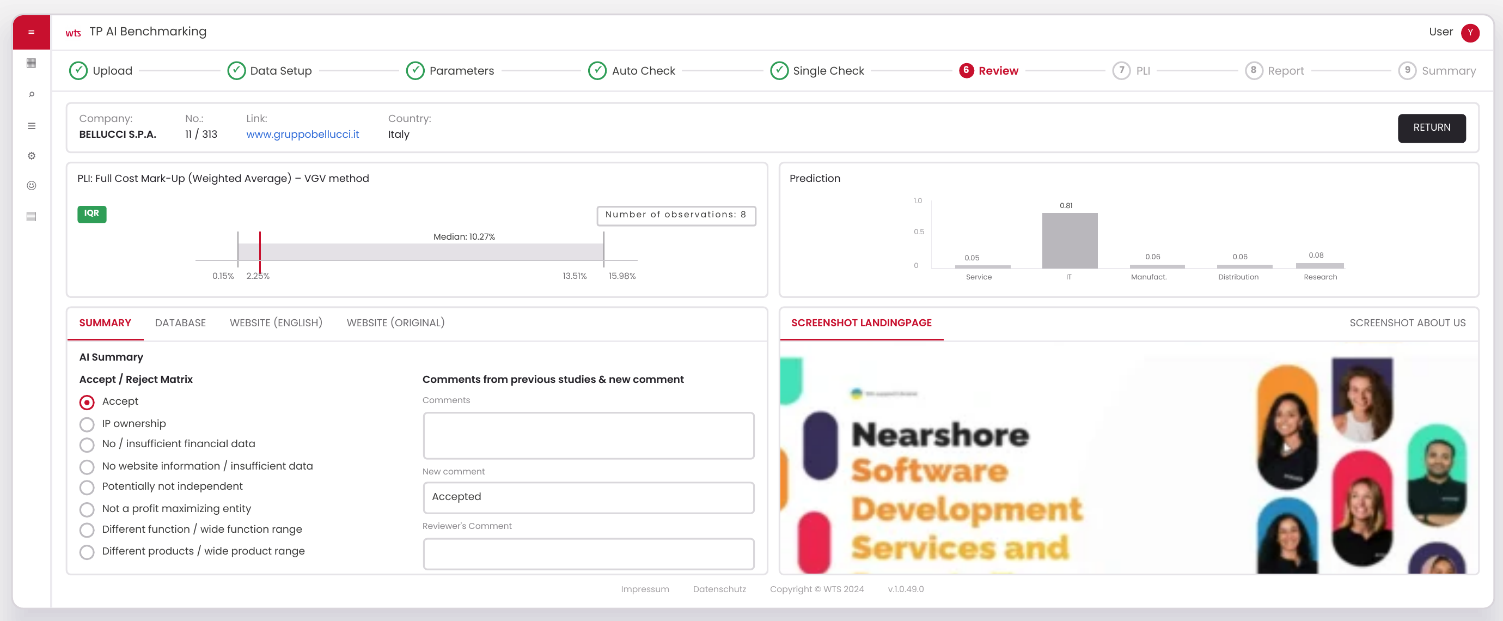Open settings gear in sidebar
This screenshot has height=621, width=1503.
[32, 156]
